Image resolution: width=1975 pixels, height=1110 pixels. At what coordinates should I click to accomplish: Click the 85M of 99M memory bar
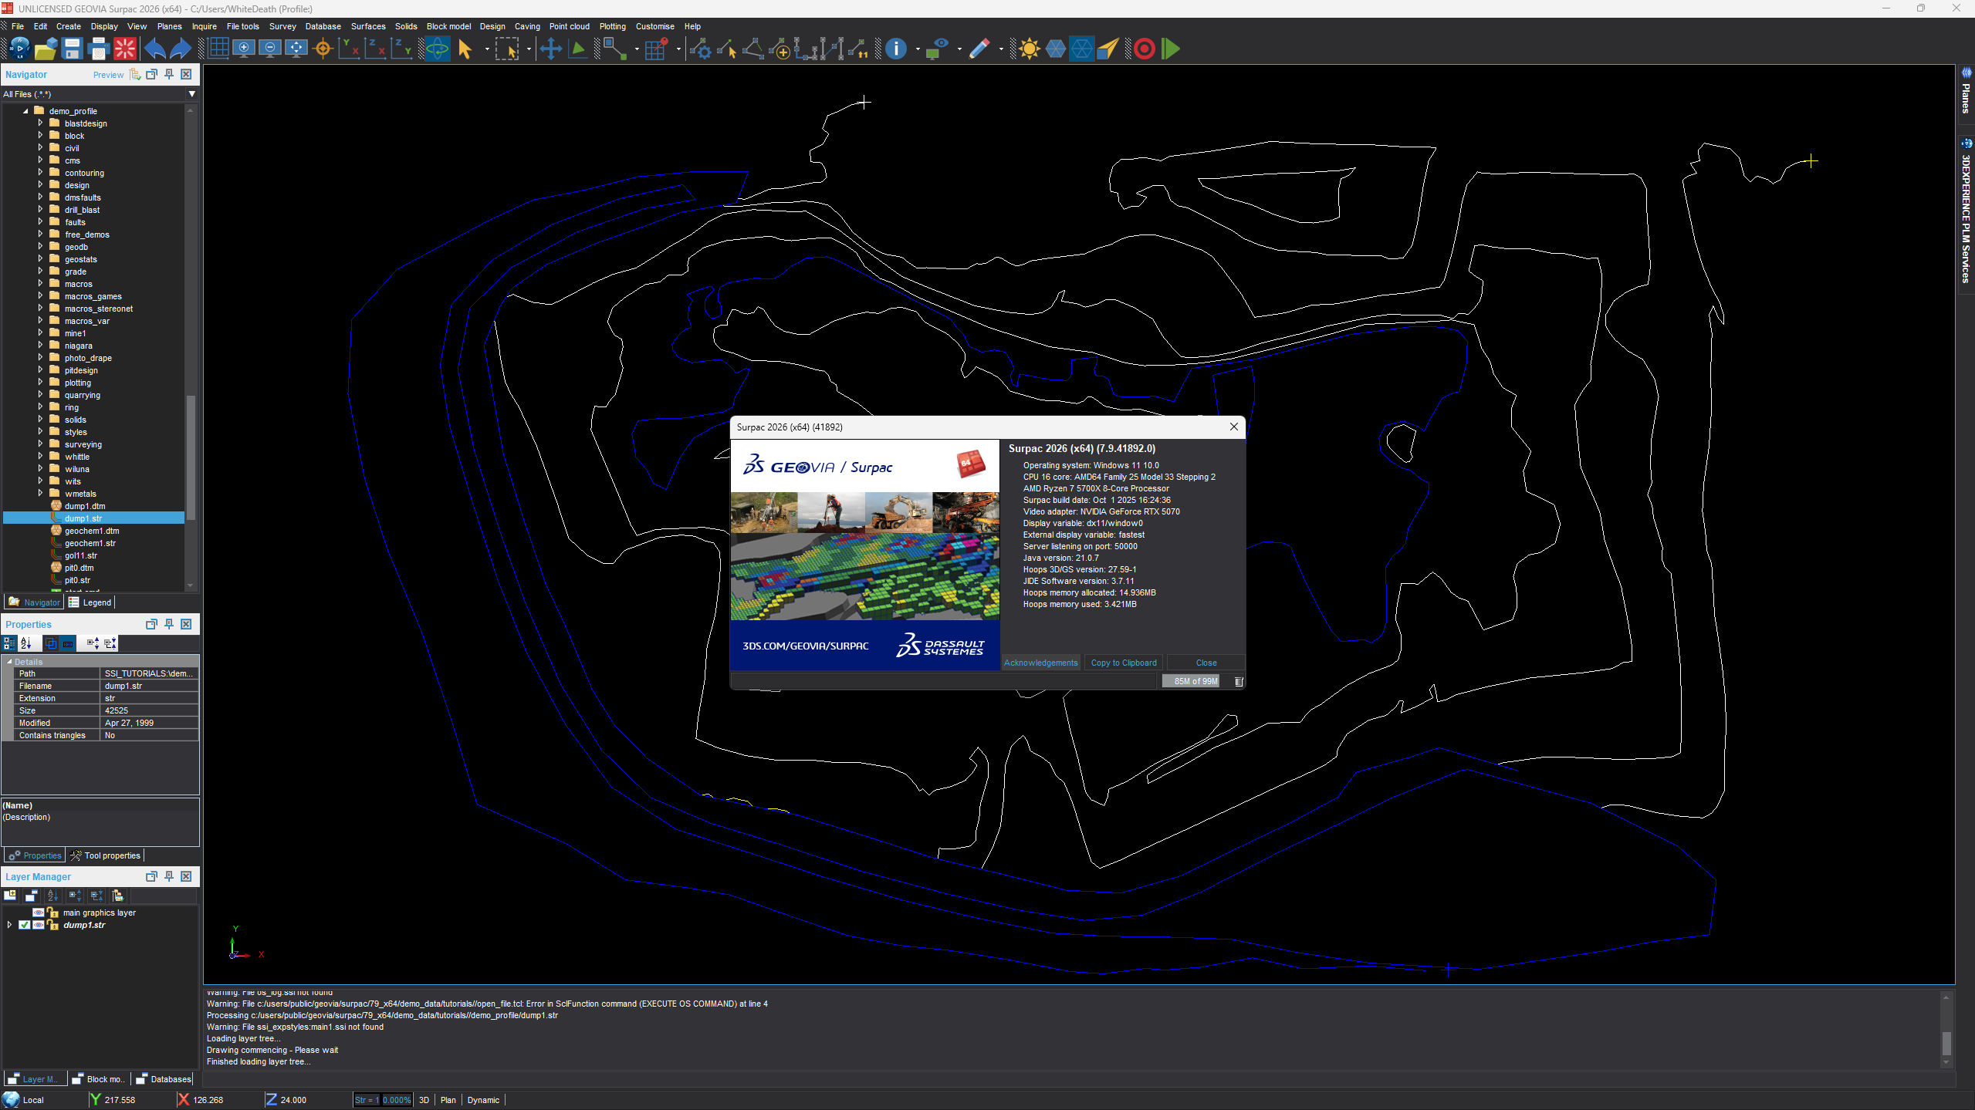pos(1195,681)
